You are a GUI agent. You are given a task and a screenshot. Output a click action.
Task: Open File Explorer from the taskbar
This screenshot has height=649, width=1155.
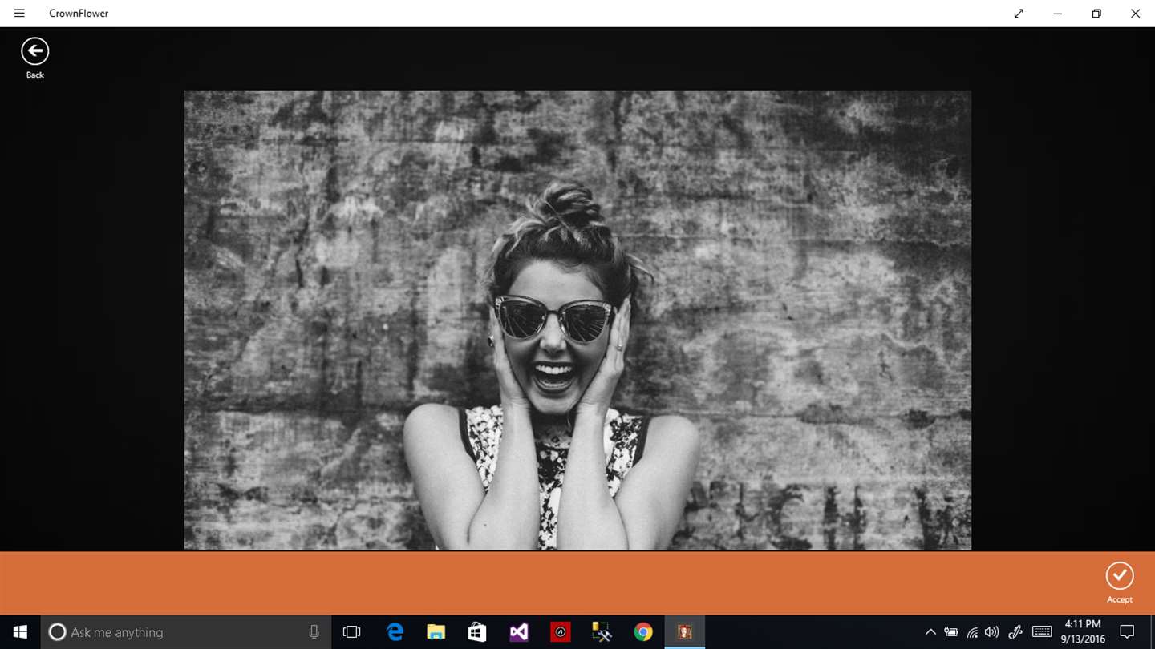pos(436,632)
